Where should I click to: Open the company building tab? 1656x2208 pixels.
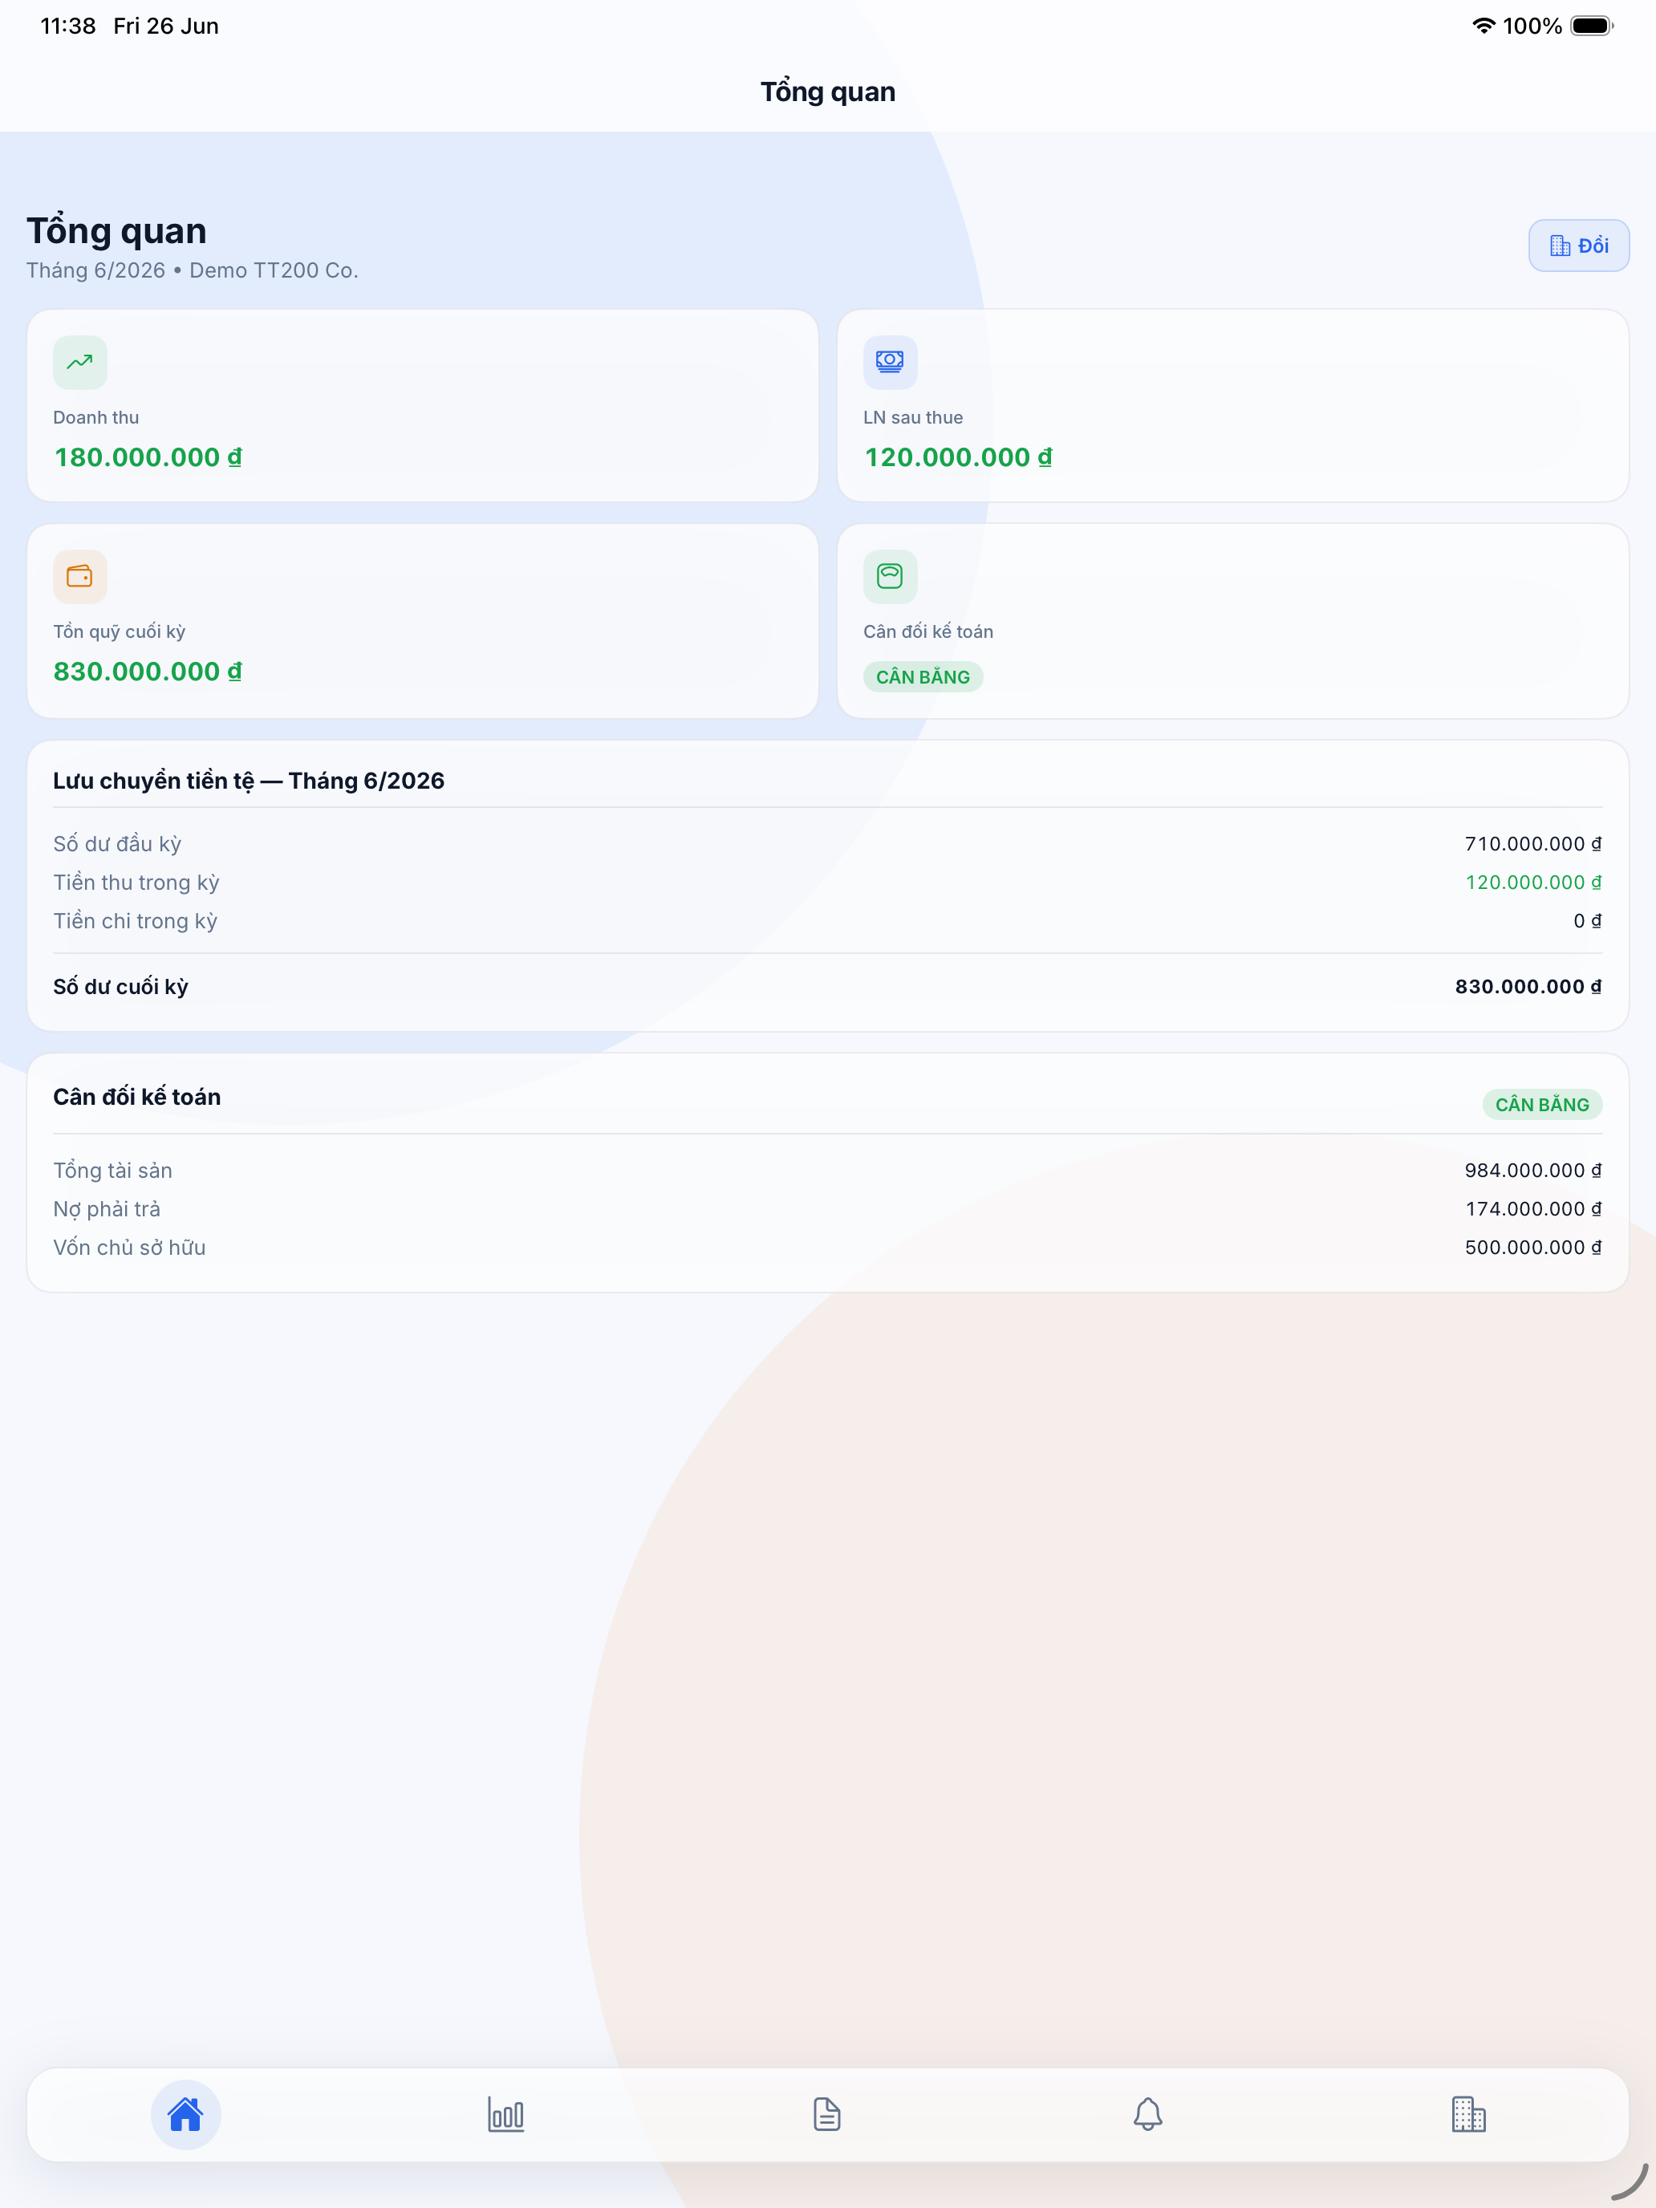point(1468,2114)
